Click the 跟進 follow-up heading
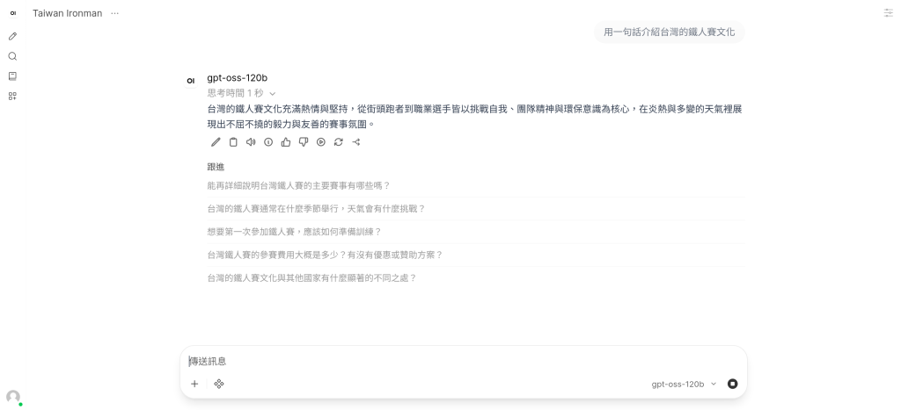This screenshot has width=901, height=410. coord(216,167)
